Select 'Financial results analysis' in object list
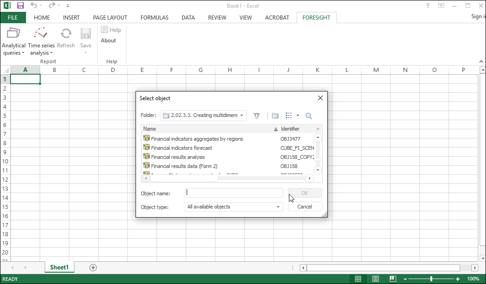 [x=178, y=157]
